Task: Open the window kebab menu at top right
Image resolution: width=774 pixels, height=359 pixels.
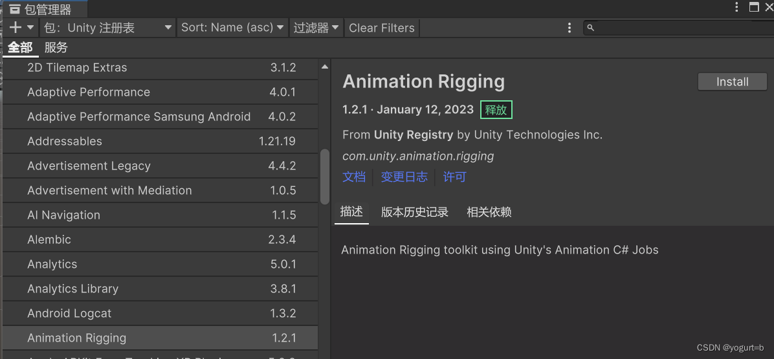Action: 736,7
